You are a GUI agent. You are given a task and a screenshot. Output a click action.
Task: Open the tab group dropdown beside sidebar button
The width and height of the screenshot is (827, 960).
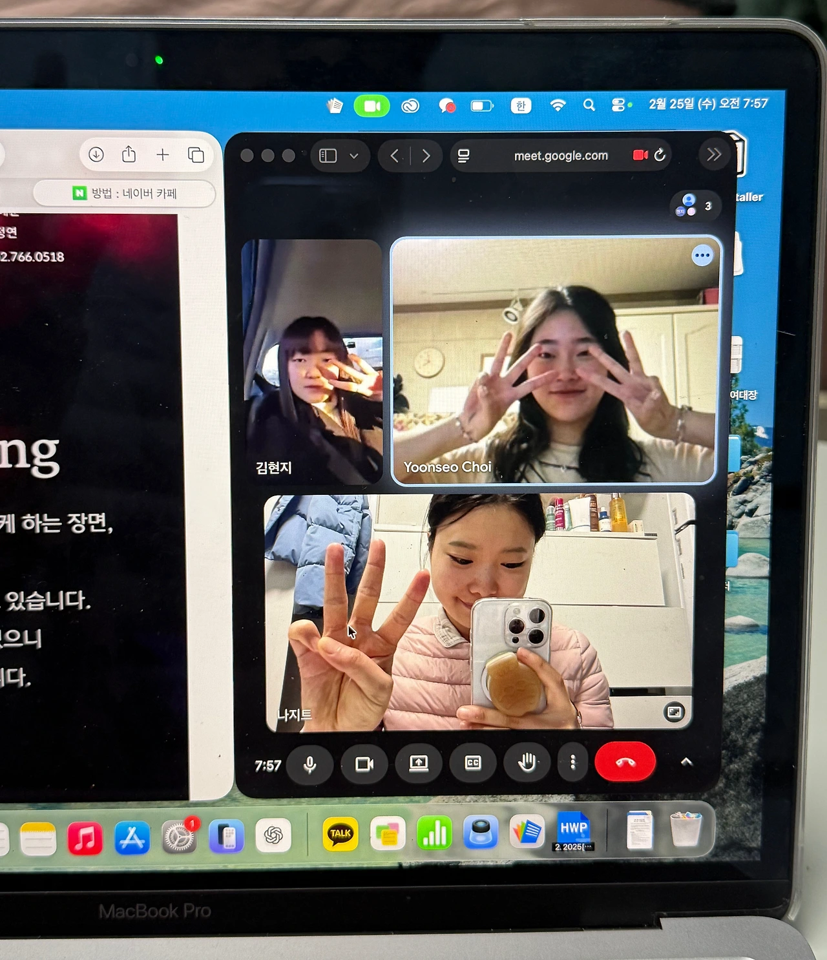click(x=353, y=156)
